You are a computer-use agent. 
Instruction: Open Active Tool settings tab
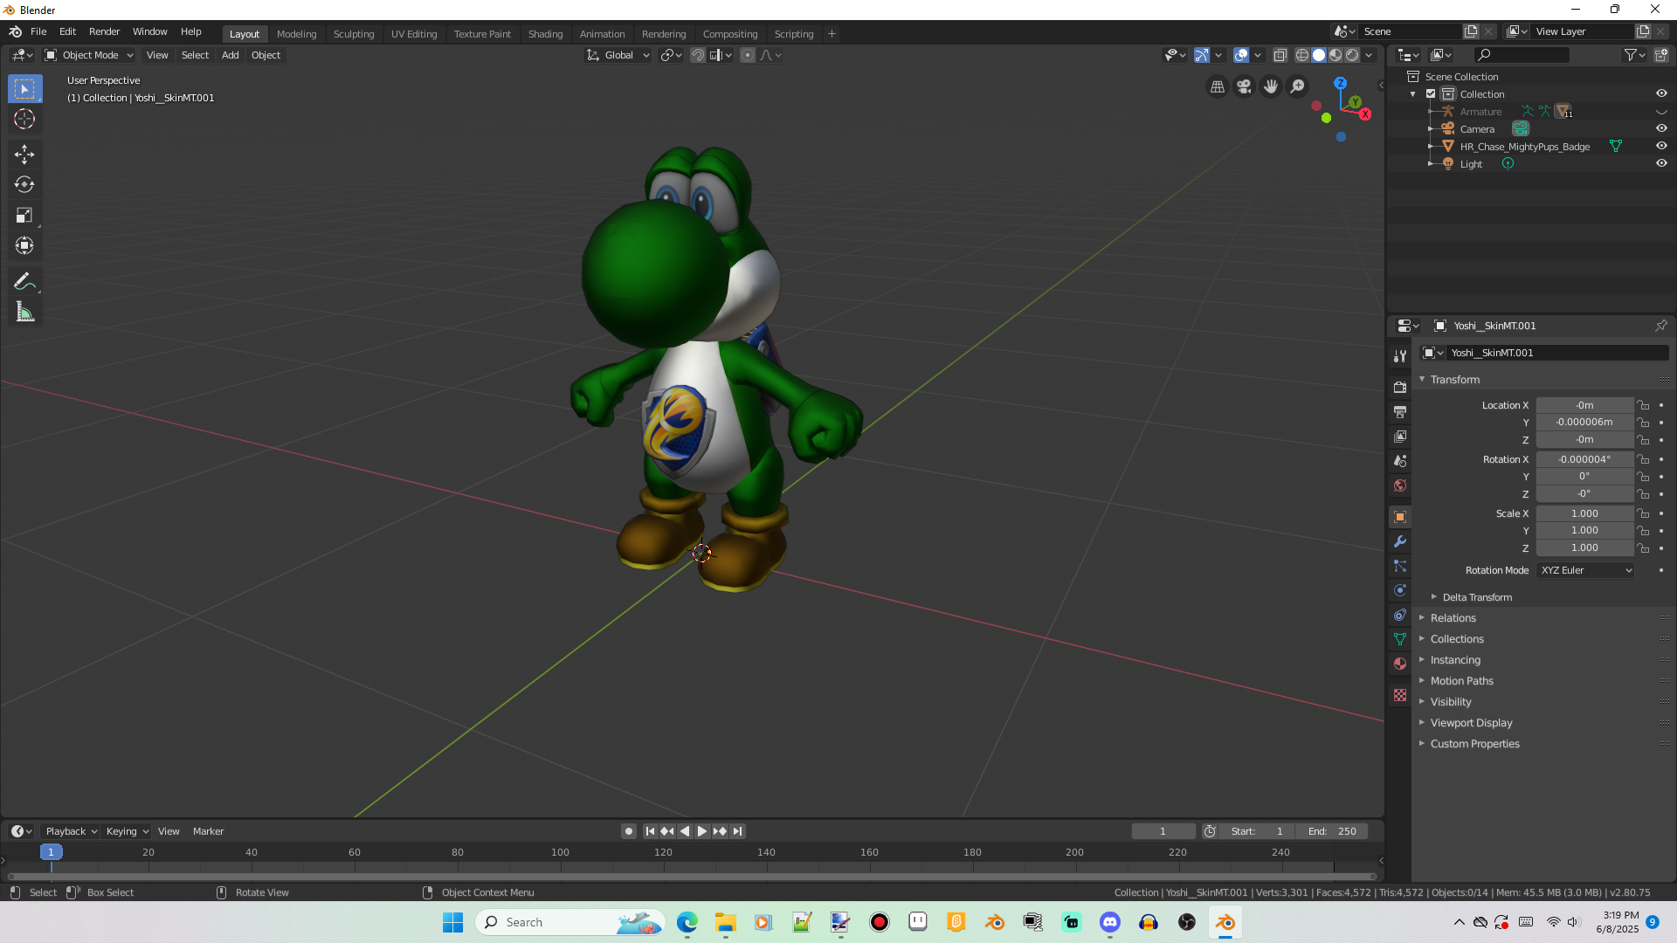pyautogui.click(x=1400, y=355)
